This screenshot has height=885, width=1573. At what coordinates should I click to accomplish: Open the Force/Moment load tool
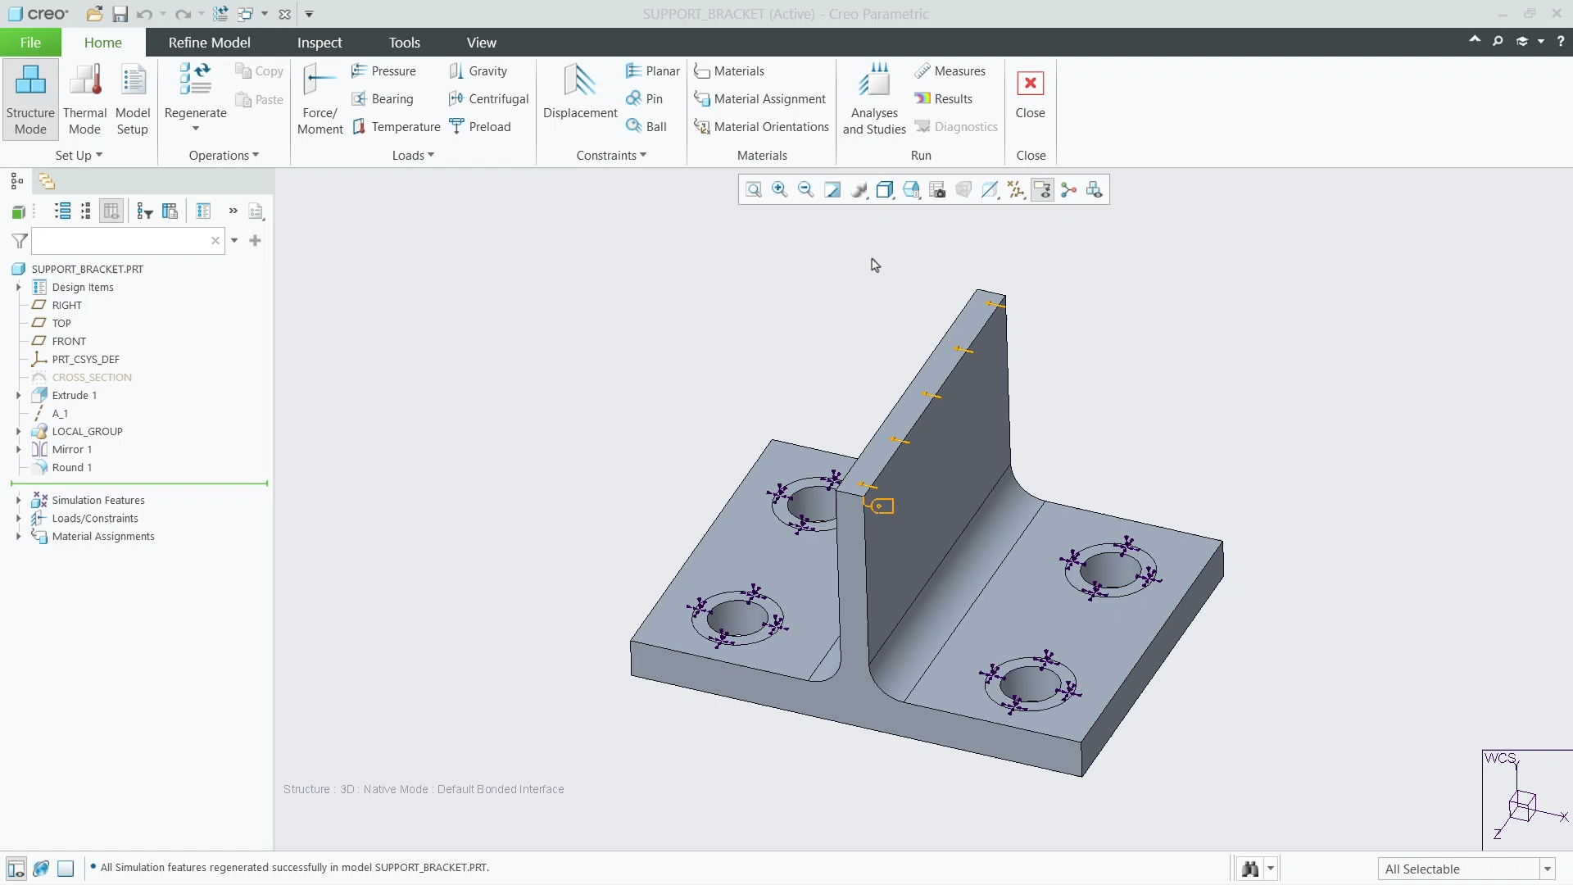pyautogui.click(x=320, y=99)
